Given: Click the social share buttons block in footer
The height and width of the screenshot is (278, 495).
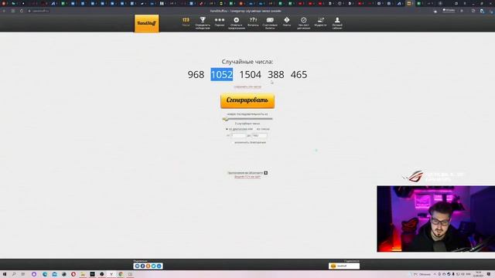Looking at the screenshot, I should [x=148, y=266].
